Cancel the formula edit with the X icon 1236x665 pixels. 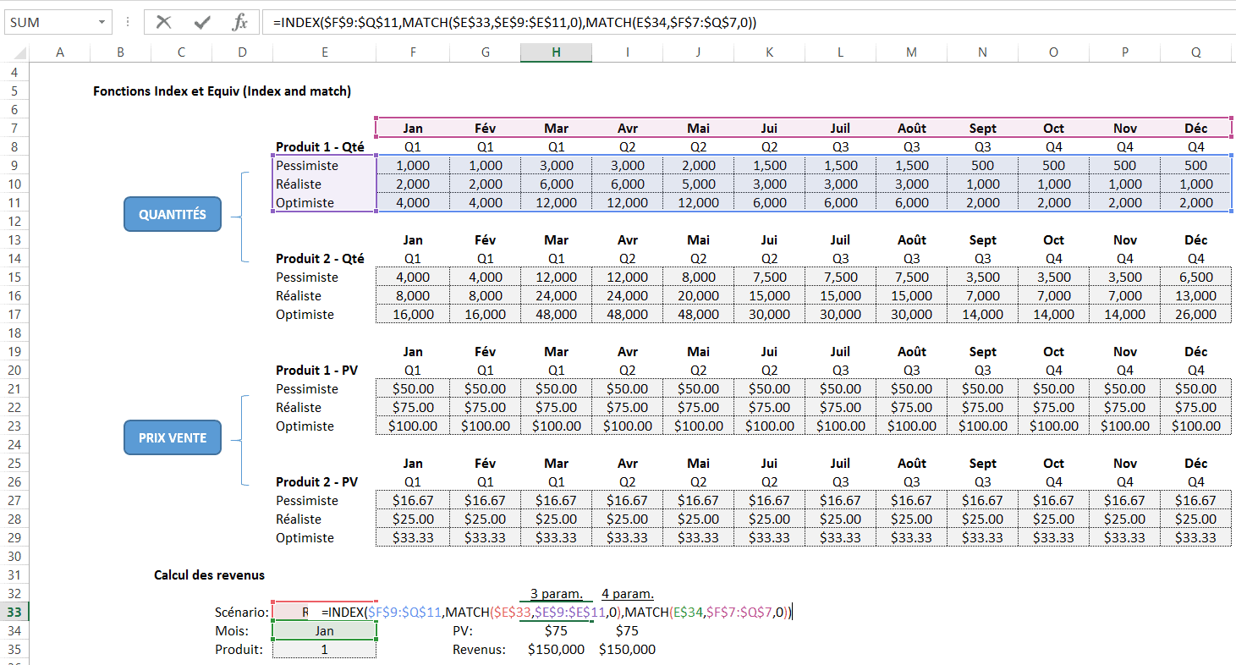164,23
